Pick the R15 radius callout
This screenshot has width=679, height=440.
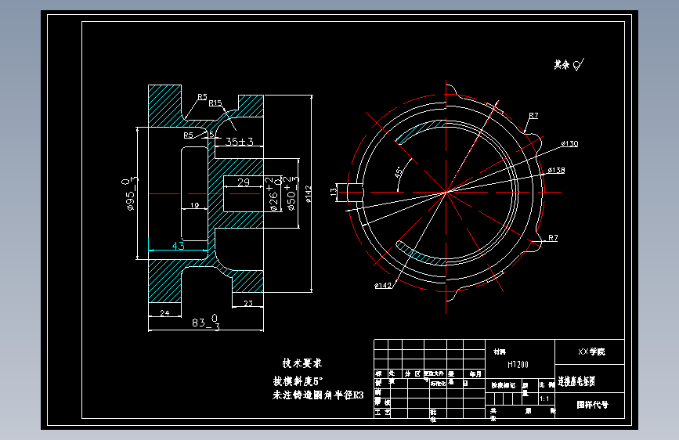click(x=215, y=103)
